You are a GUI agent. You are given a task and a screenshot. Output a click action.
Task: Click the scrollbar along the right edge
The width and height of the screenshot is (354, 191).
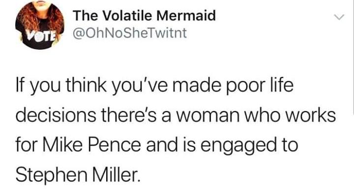tap(353, 57)
